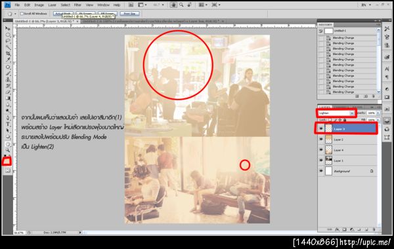Screen dimensions: 394x249
Task: Toggle Quick Mask mode icon
Action: click(8, 171)
